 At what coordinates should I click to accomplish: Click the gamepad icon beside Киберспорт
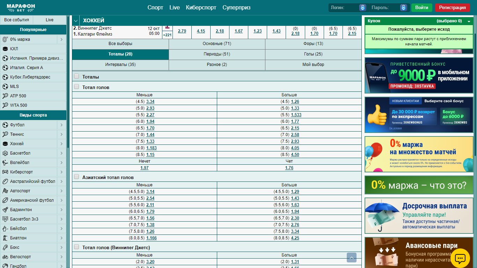click(5, 172)
